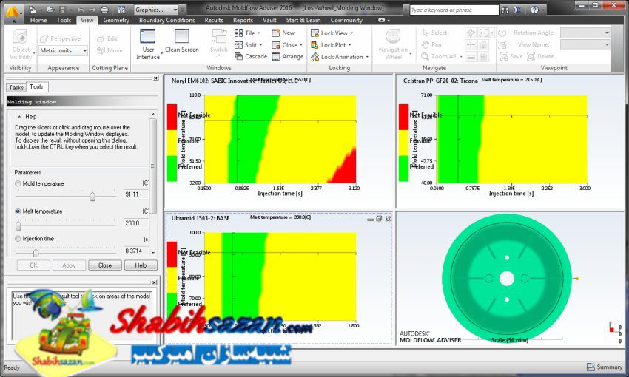Open the Home ribbon tab

(x=38, y=20)
